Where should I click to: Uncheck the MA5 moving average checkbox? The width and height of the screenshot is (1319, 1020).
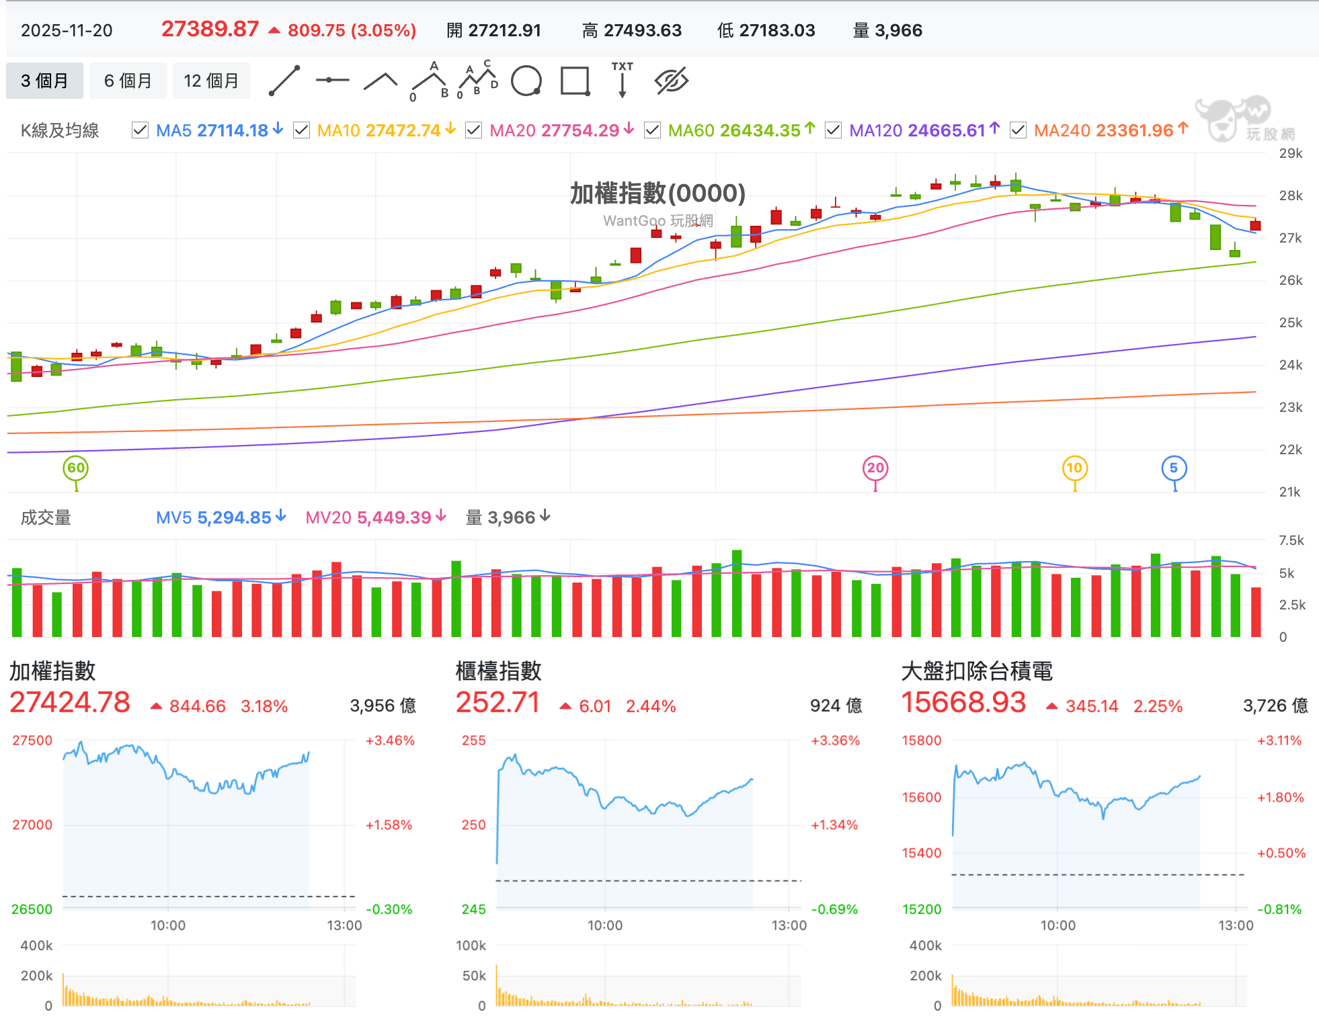coord(140,130)
